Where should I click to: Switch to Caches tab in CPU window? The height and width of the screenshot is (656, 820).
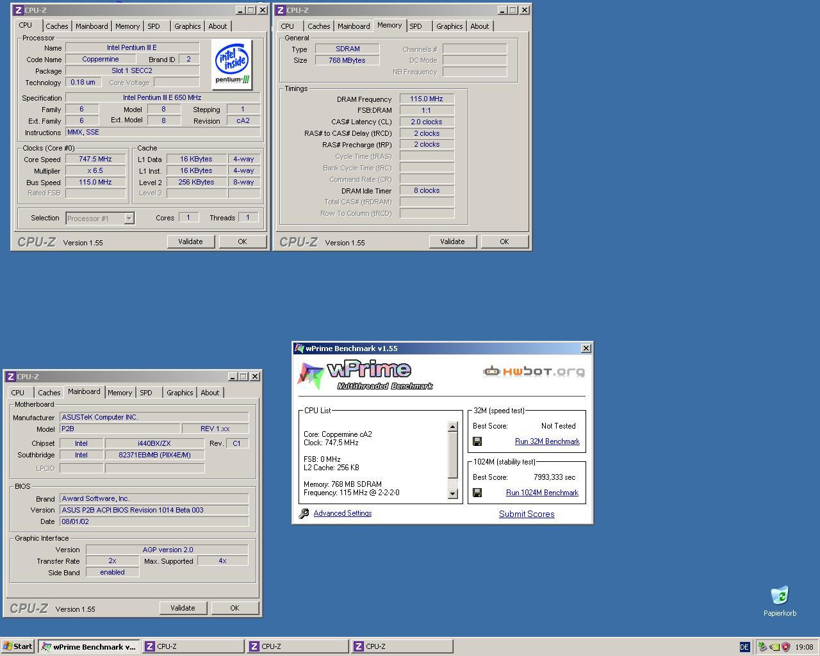point(56,26)
